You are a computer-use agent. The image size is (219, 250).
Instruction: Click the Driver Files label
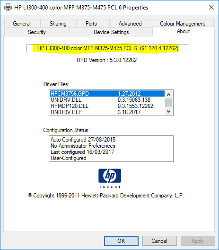pyautogui.click(x=57, y=84)
